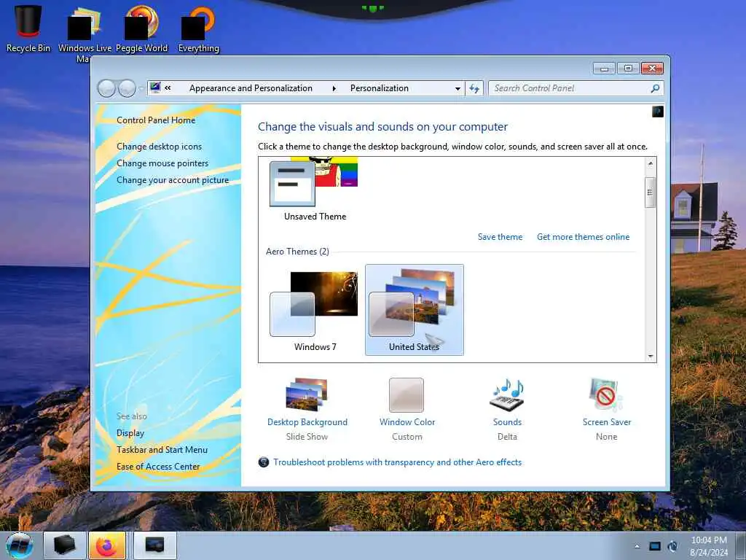Click Save theme link
Screen dimensions: 746x560
(x=500, y=237)
